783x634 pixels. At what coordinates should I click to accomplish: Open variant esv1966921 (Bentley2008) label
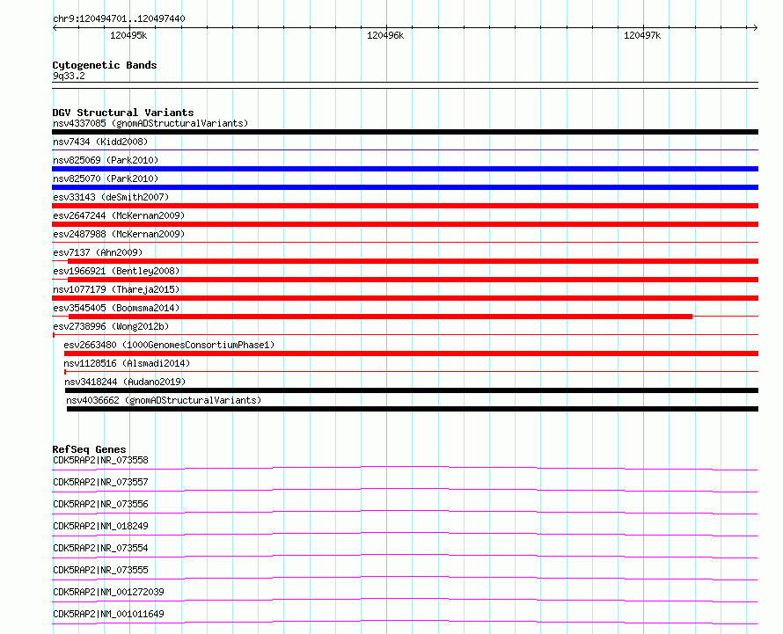click(x=116, y=271)
